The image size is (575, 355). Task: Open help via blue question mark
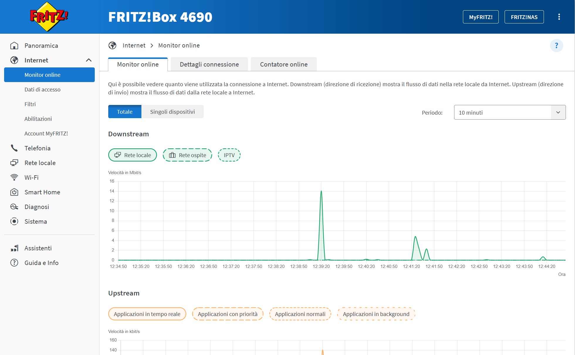[x=556, y=45]
